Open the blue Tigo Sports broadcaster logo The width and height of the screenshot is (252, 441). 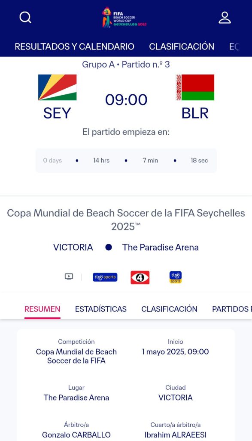pyautogui.click(x=105, y=277)
